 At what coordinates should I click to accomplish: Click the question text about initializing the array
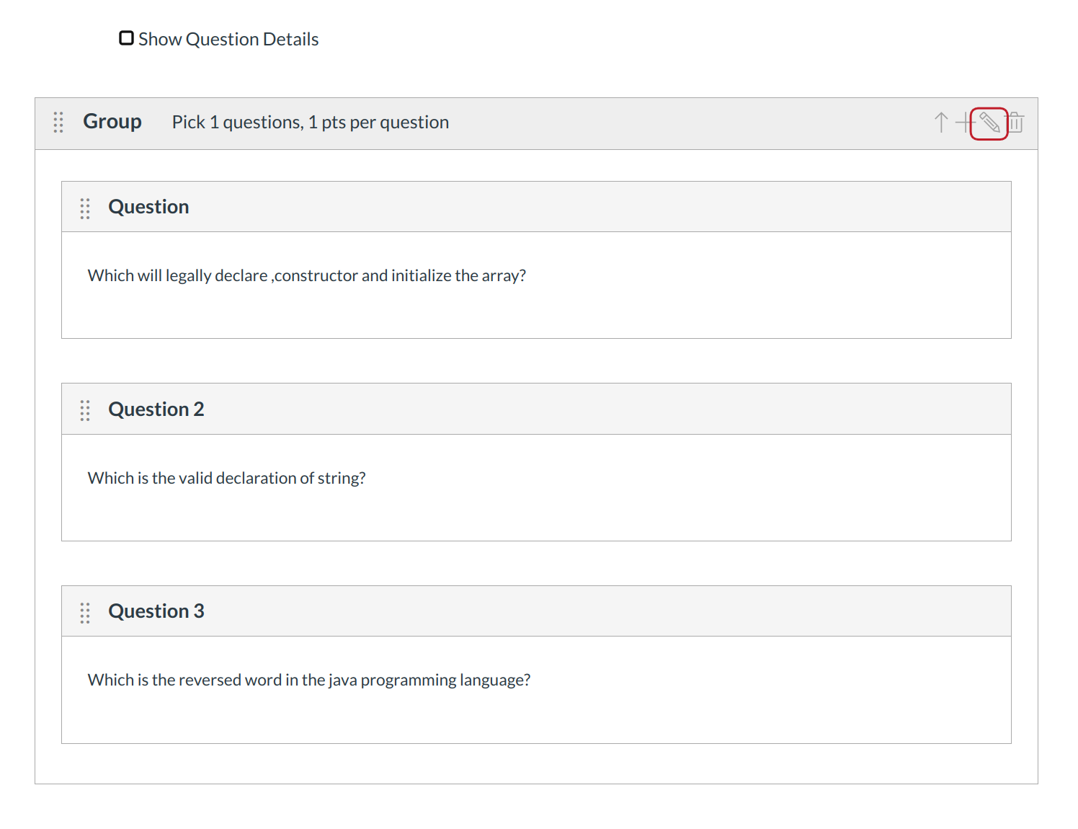click(x=306, y=275)
